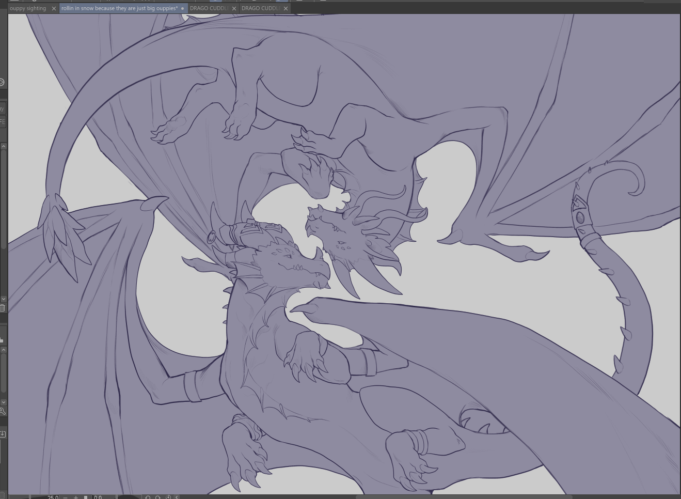
Task: Click the 25.0 zoom percentage field
Action: (53, 497)
